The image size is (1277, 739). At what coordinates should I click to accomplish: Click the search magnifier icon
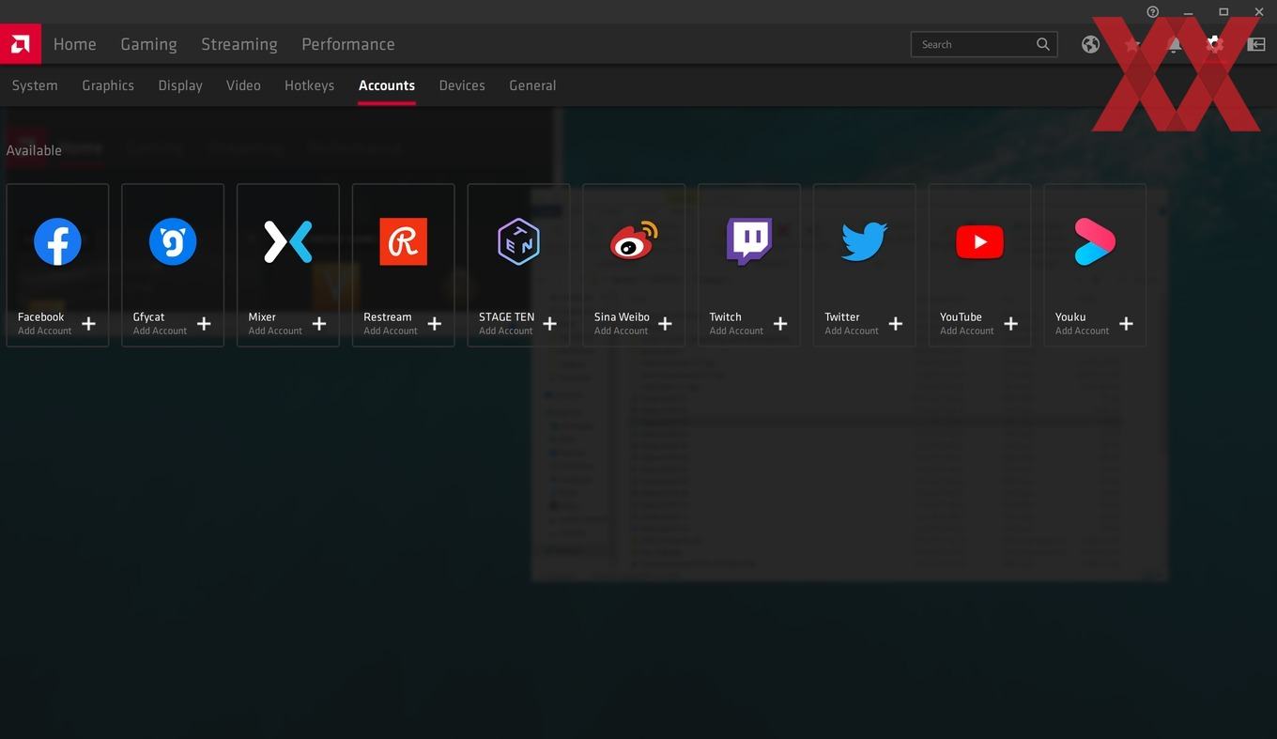click(1043, 44)
